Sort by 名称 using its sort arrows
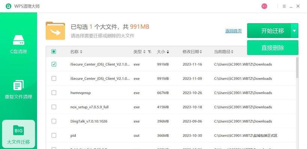The width and height of the screenshot is (307, 149). (x=81, y=52)
